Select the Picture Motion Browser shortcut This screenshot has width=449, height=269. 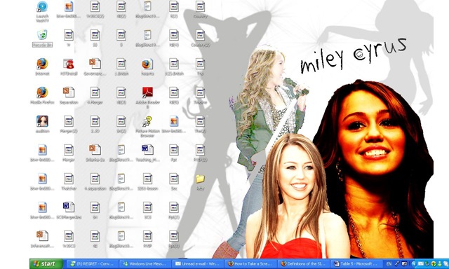click(147, 126)
